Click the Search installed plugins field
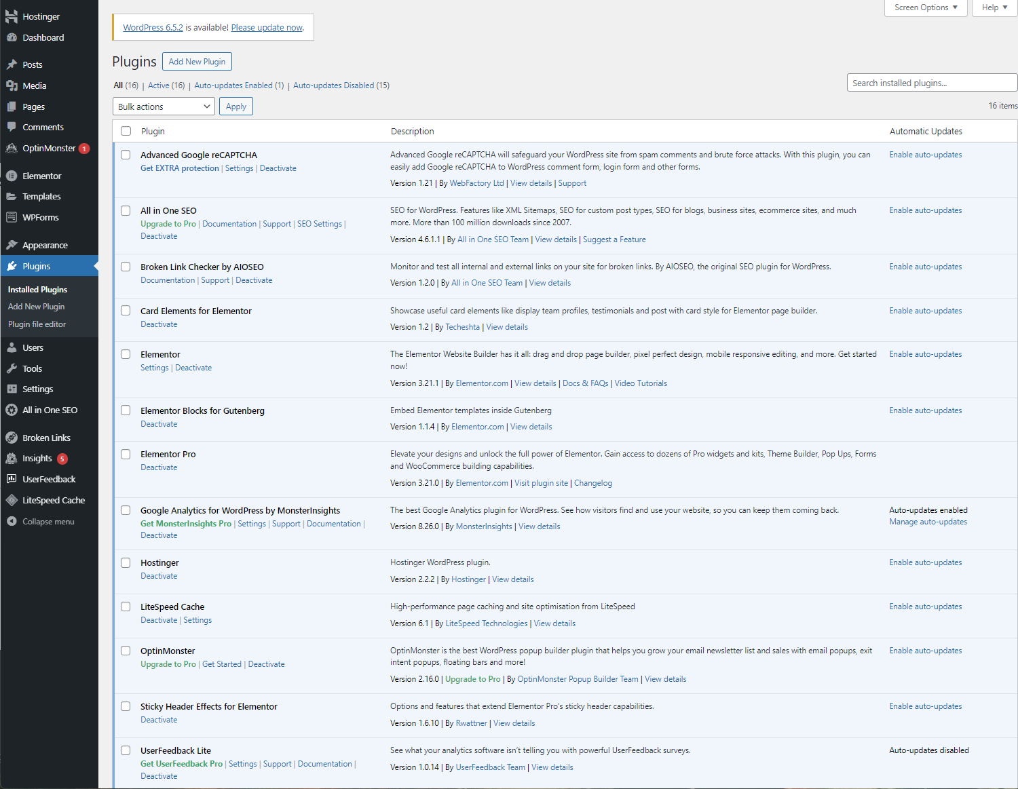Screen dimensions: 1018x789 pos(932,83)
